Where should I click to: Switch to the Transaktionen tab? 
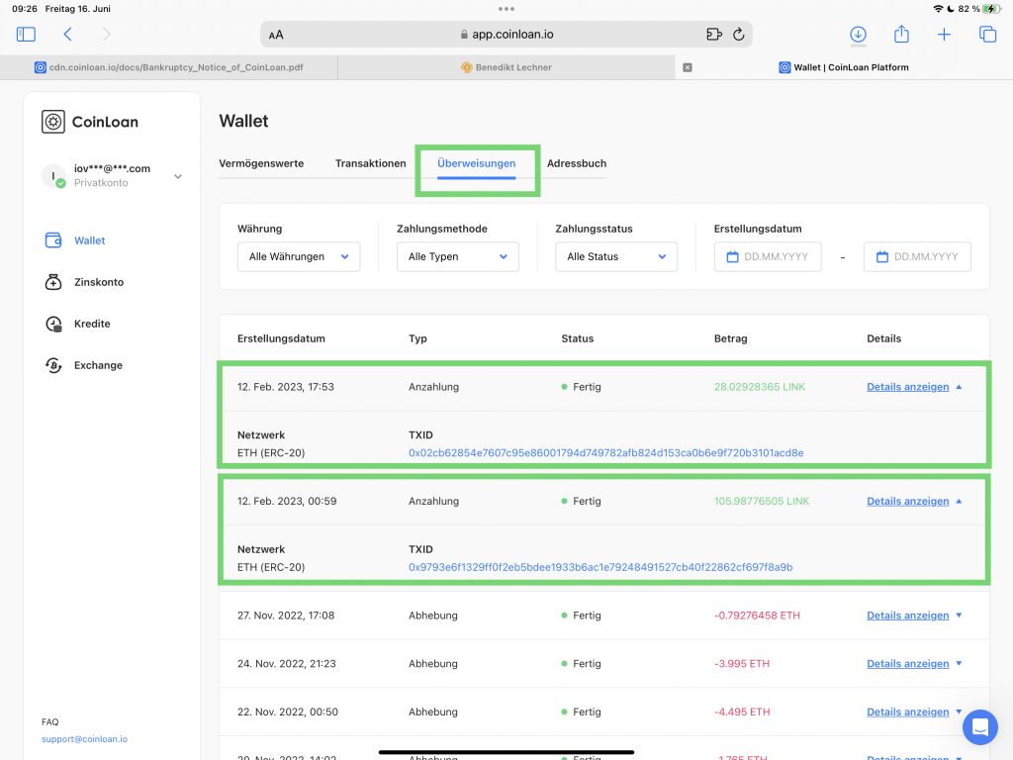coord(370,163)
